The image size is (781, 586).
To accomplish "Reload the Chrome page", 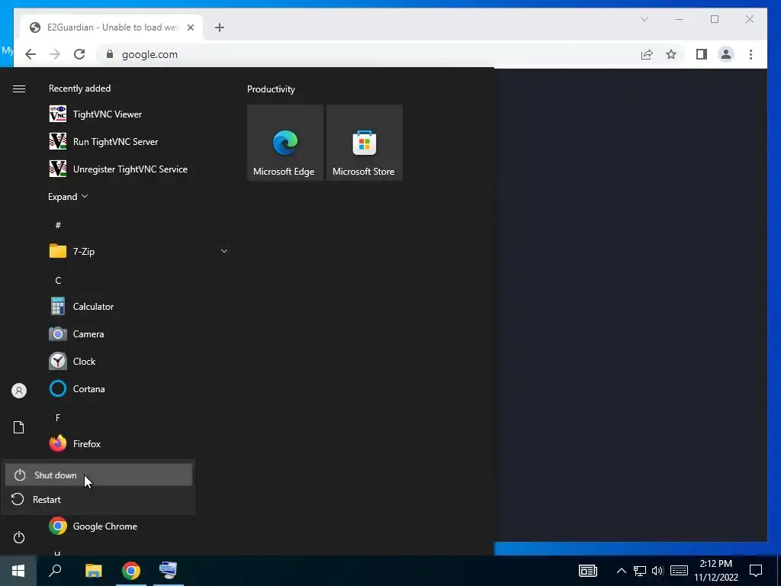I will point(79,54).
